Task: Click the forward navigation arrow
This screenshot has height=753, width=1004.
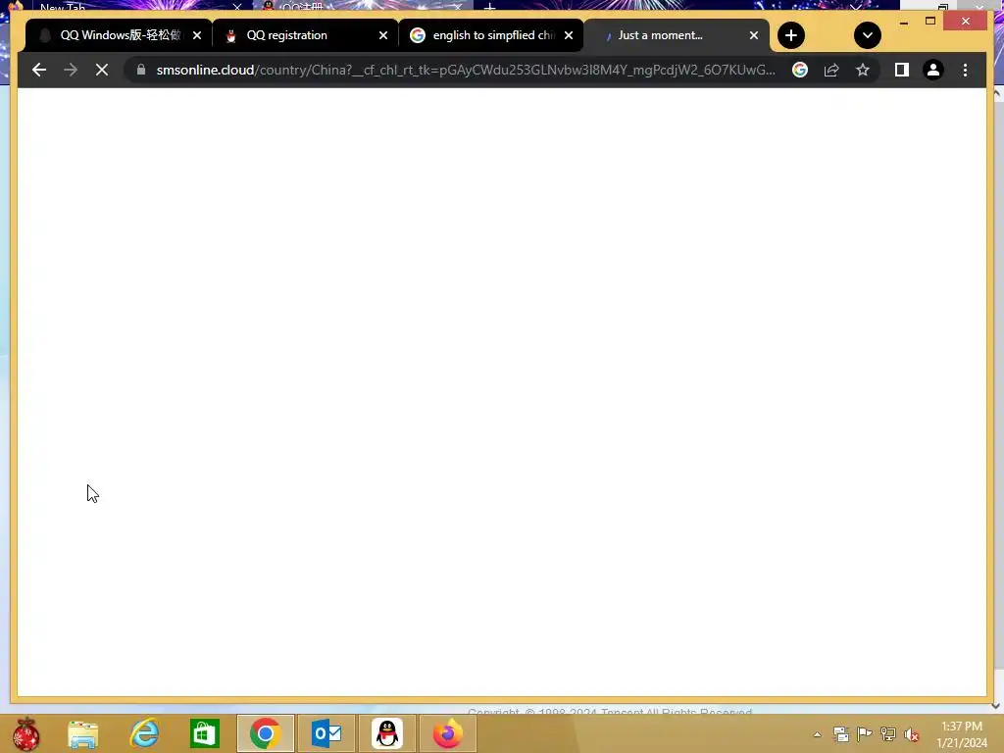Action: click(x=71, y=70)
